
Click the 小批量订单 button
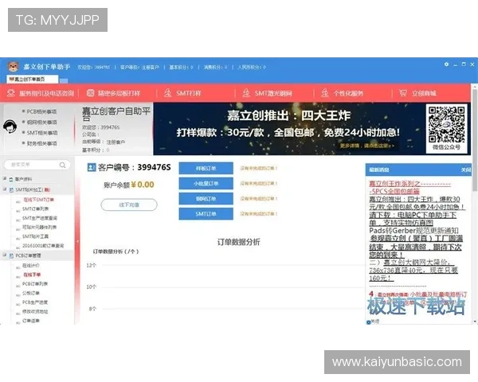[206, 183]
